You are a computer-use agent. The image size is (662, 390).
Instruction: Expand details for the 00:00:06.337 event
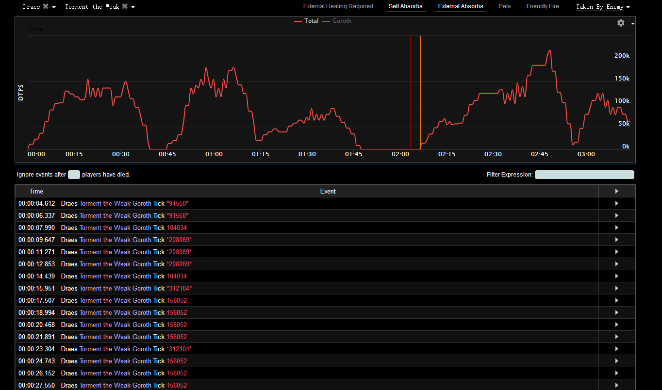[617, 215]
